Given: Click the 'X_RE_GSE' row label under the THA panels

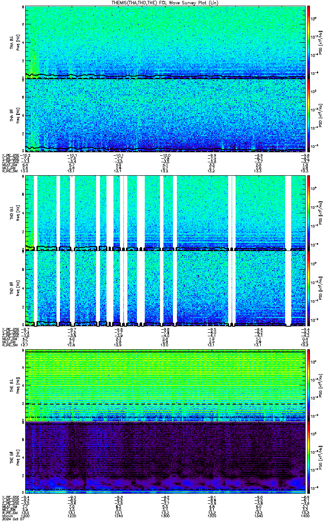Looking at the screenshot, I should coord(10,155).
